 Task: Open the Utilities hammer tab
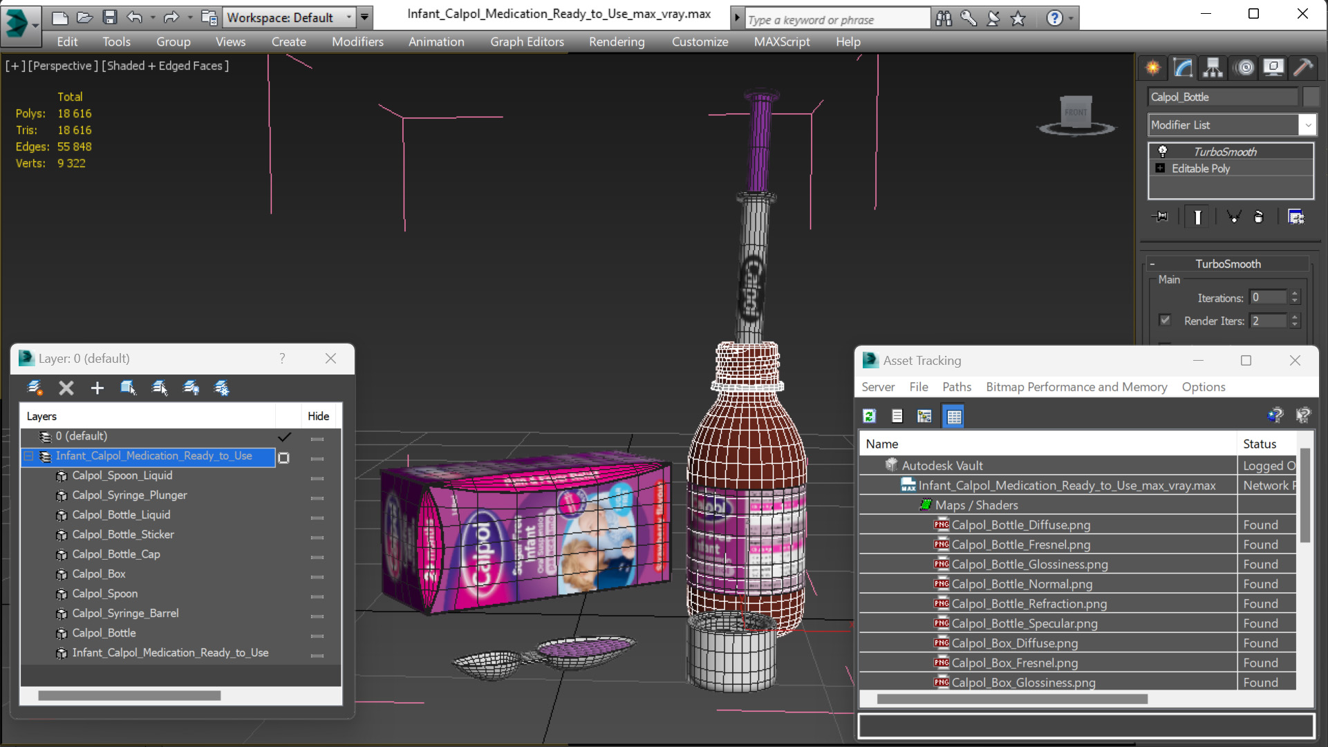click(1303, 68)
